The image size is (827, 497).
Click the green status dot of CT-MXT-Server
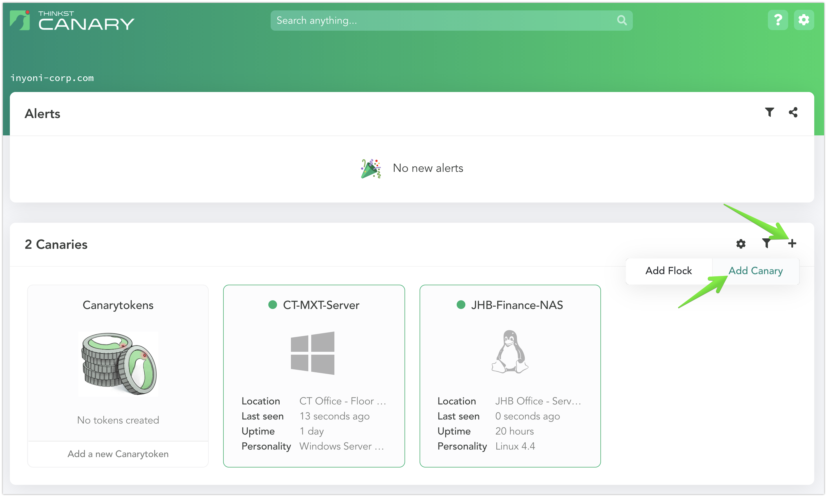point(272,305)
